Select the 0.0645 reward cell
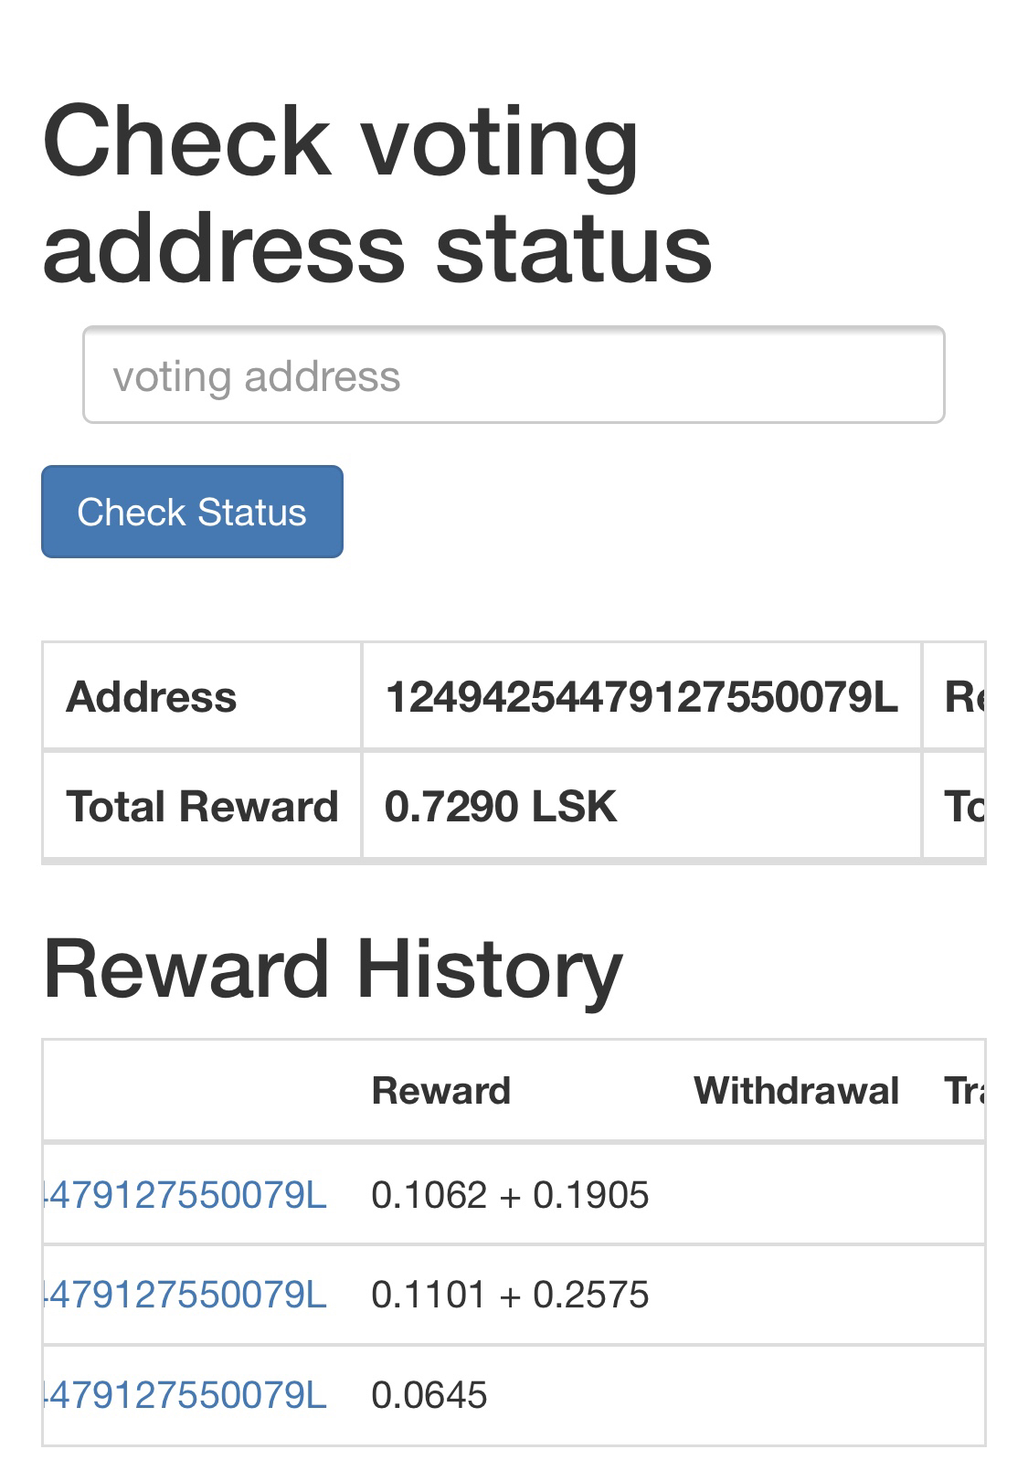This screenshot has width=1028, height=1460. pyautogui.click(x=429, y=1395)
